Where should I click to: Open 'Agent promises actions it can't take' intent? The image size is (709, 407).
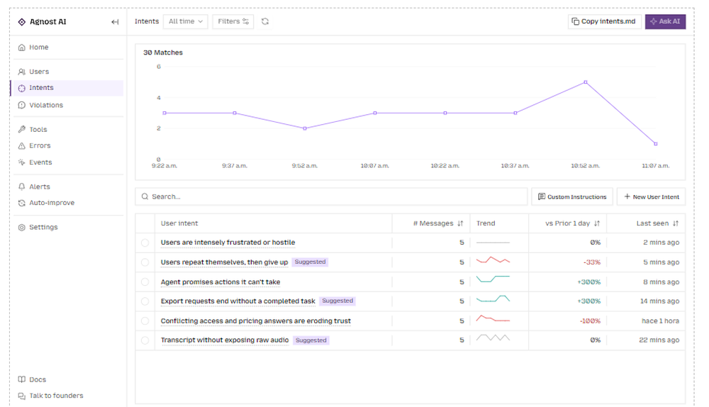point(220,282)
